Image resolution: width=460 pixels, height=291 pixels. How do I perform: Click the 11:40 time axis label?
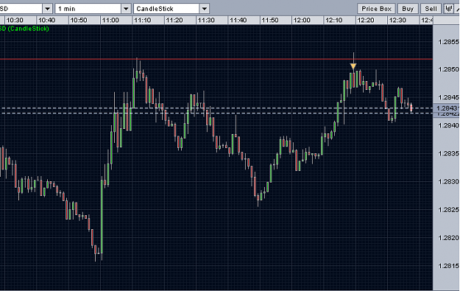(x=238, y=21)
